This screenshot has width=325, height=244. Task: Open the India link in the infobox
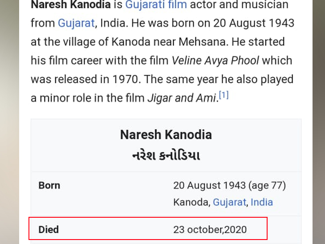(262, 202)
